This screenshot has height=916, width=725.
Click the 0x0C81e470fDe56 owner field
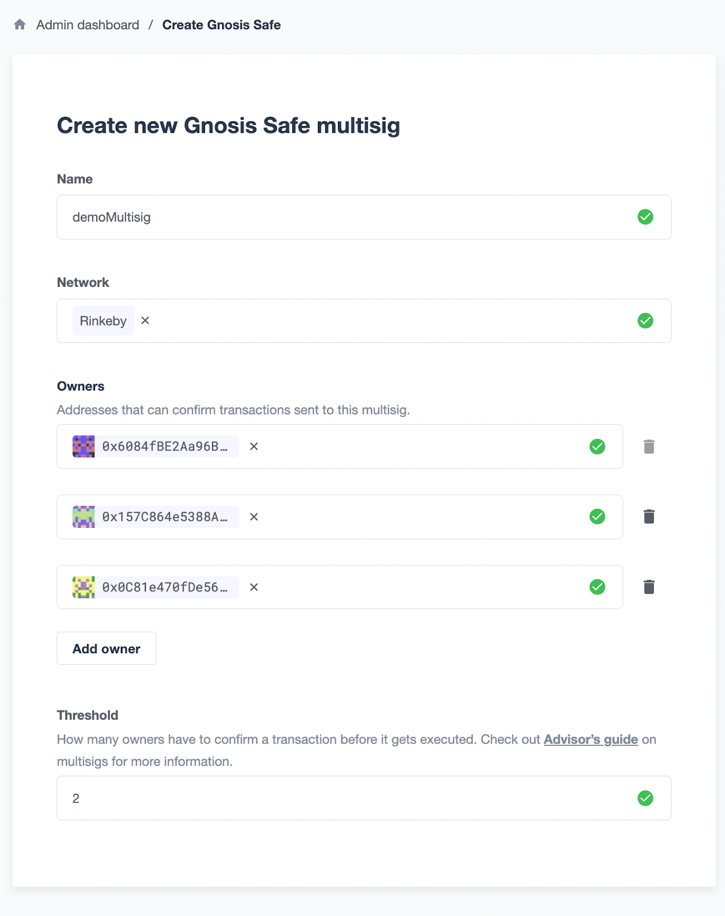(340, 587)
